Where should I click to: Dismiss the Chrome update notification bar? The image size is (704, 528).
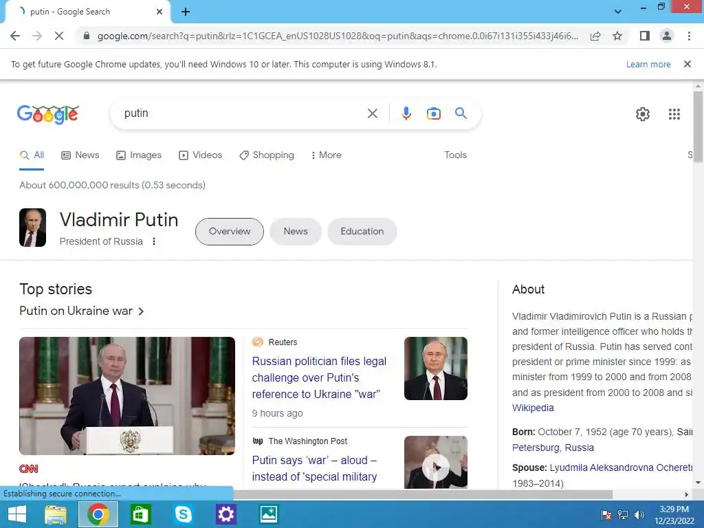click(687, 64)
